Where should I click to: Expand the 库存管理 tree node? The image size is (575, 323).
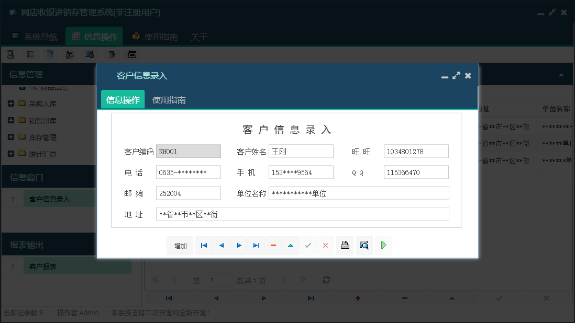click(x=10, y=137)
